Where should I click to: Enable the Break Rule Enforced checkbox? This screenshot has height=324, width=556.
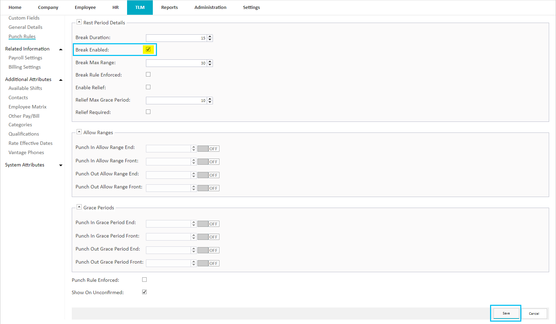coord(148,74)
